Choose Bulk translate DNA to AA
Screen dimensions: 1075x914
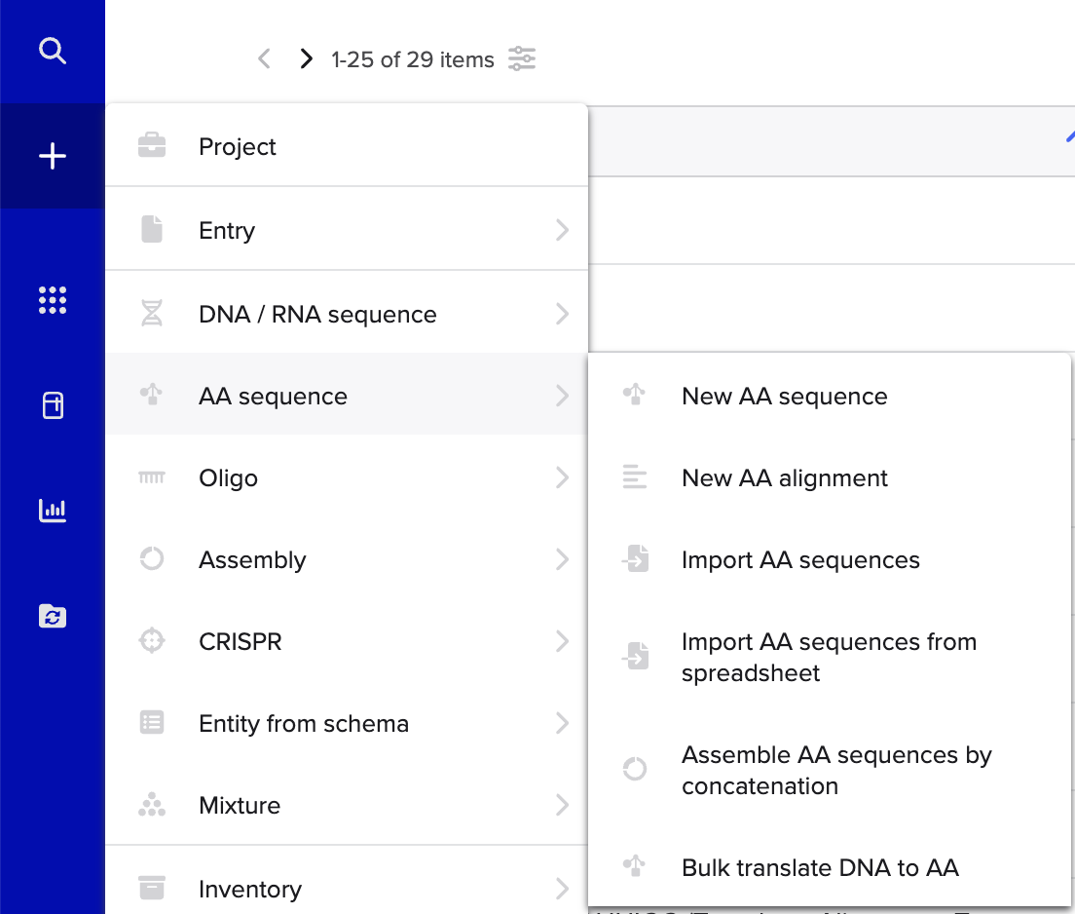830,867
